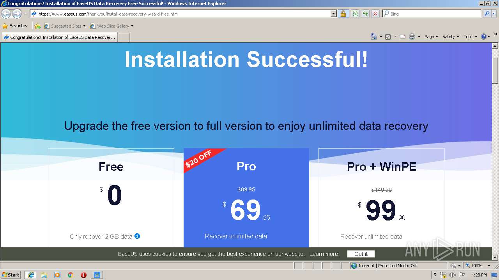The image size is (499, 280).
Task: Click the Home toolbar icon
Action: [374, 37]
